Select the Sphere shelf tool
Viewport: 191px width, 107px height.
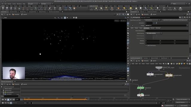click(x=7, y=9)
